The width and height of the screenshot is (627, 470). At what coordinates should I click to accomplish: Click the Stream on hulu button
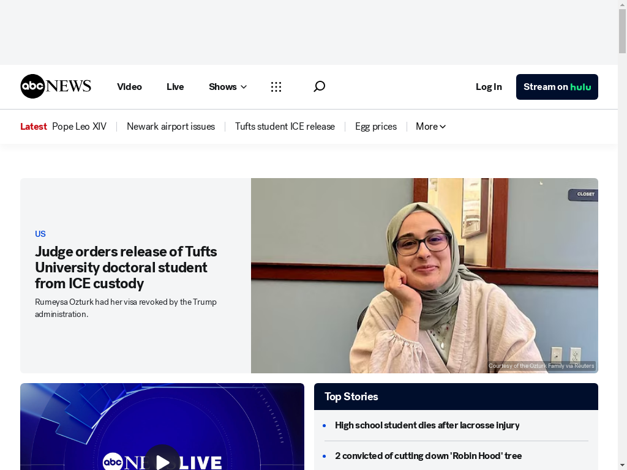coord(557,87)
